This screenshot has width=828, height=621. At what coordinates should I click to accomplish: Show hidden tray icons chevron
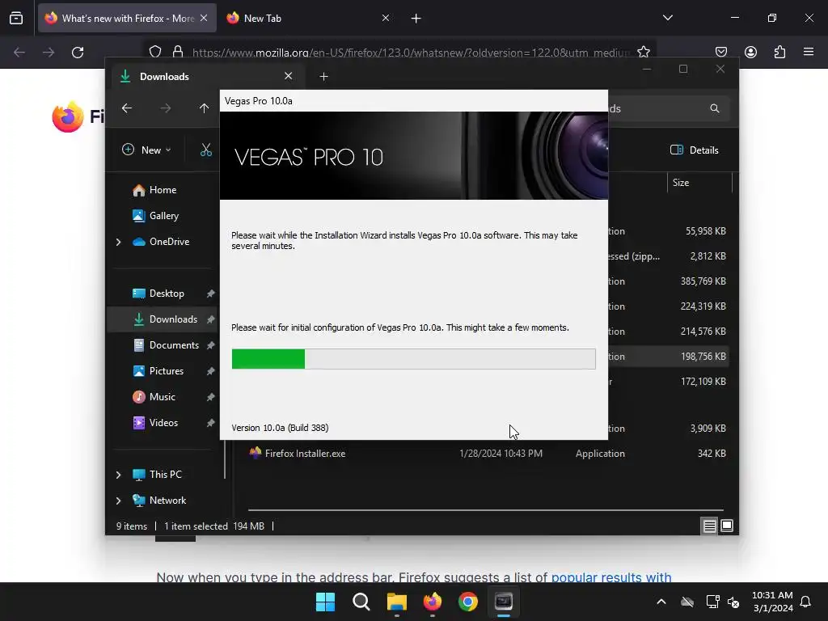point(661,602)
